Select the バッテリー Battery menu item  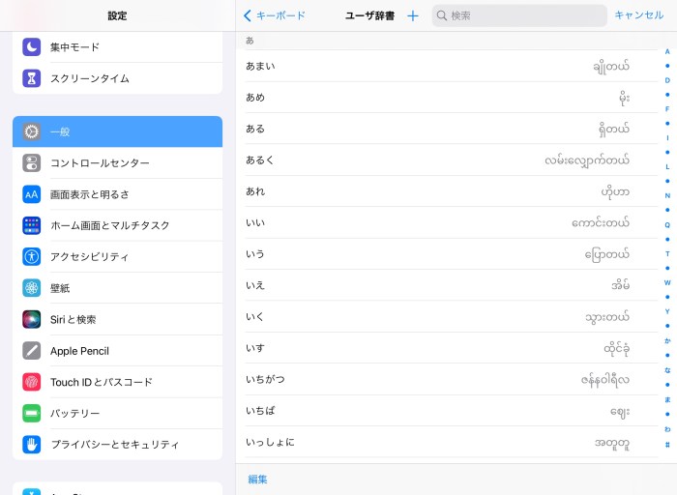click(x=117, y=413)
